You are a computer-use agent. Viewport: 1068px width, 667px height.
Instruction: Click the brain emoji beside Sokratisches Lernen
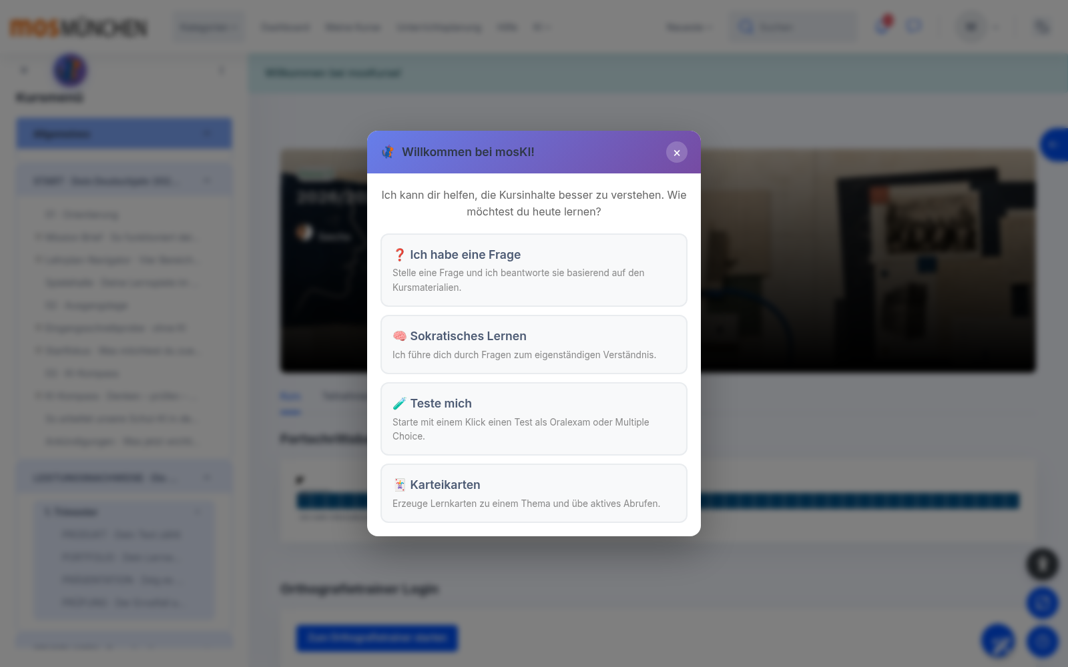[x=399, y=336]
